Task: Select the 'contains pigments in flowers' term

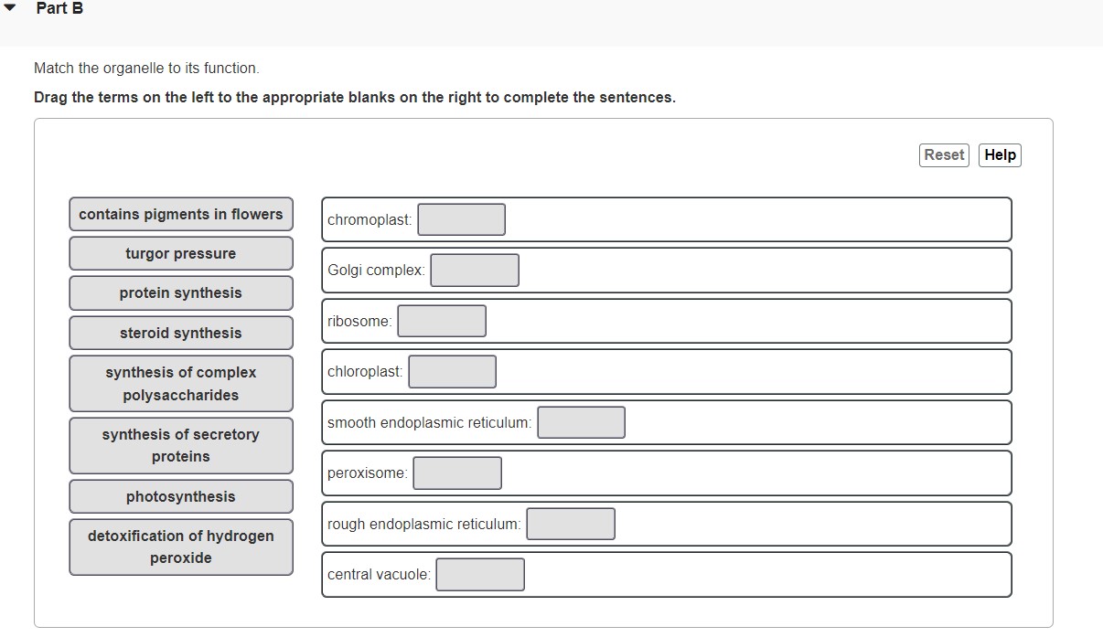Action: (x=180, y=213)
